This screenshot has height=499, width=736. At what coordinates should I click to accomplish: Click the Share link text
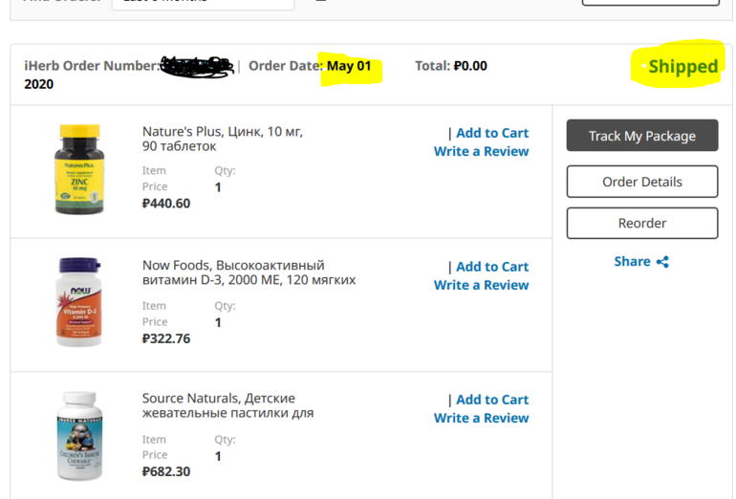[632, 262]
